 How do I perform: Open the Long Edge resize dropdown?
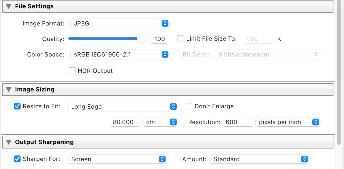pyautogui.click(x=123, y=106)
